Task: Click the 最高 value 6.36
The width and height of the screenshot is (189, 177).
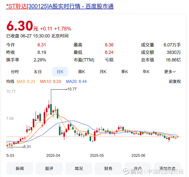Action: [x=109, y=45]
